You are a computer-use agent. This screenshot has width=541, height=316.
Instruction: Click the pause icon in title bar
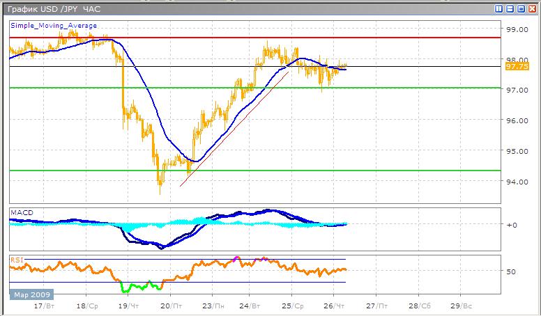click(x=498, y=9)
